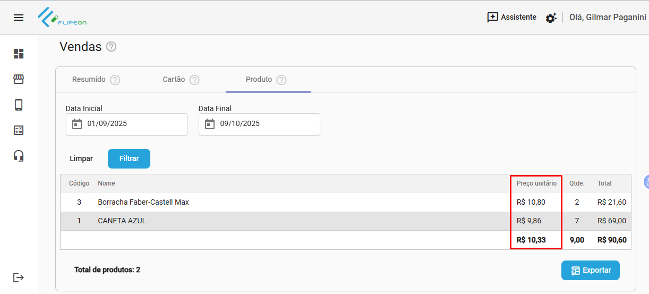This screenshot has height=294, width=649.
Task: Select the Produto tab
Action: [259, 79]
